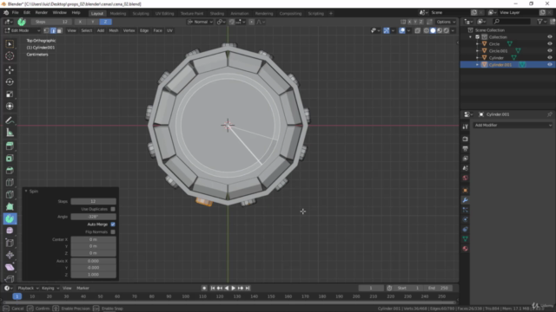Open the File menu
This screenshot has height=312, width=556.
click(16, 13)
